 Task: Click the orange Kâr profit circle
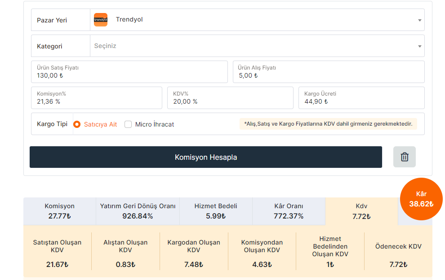tap(421, 199)
